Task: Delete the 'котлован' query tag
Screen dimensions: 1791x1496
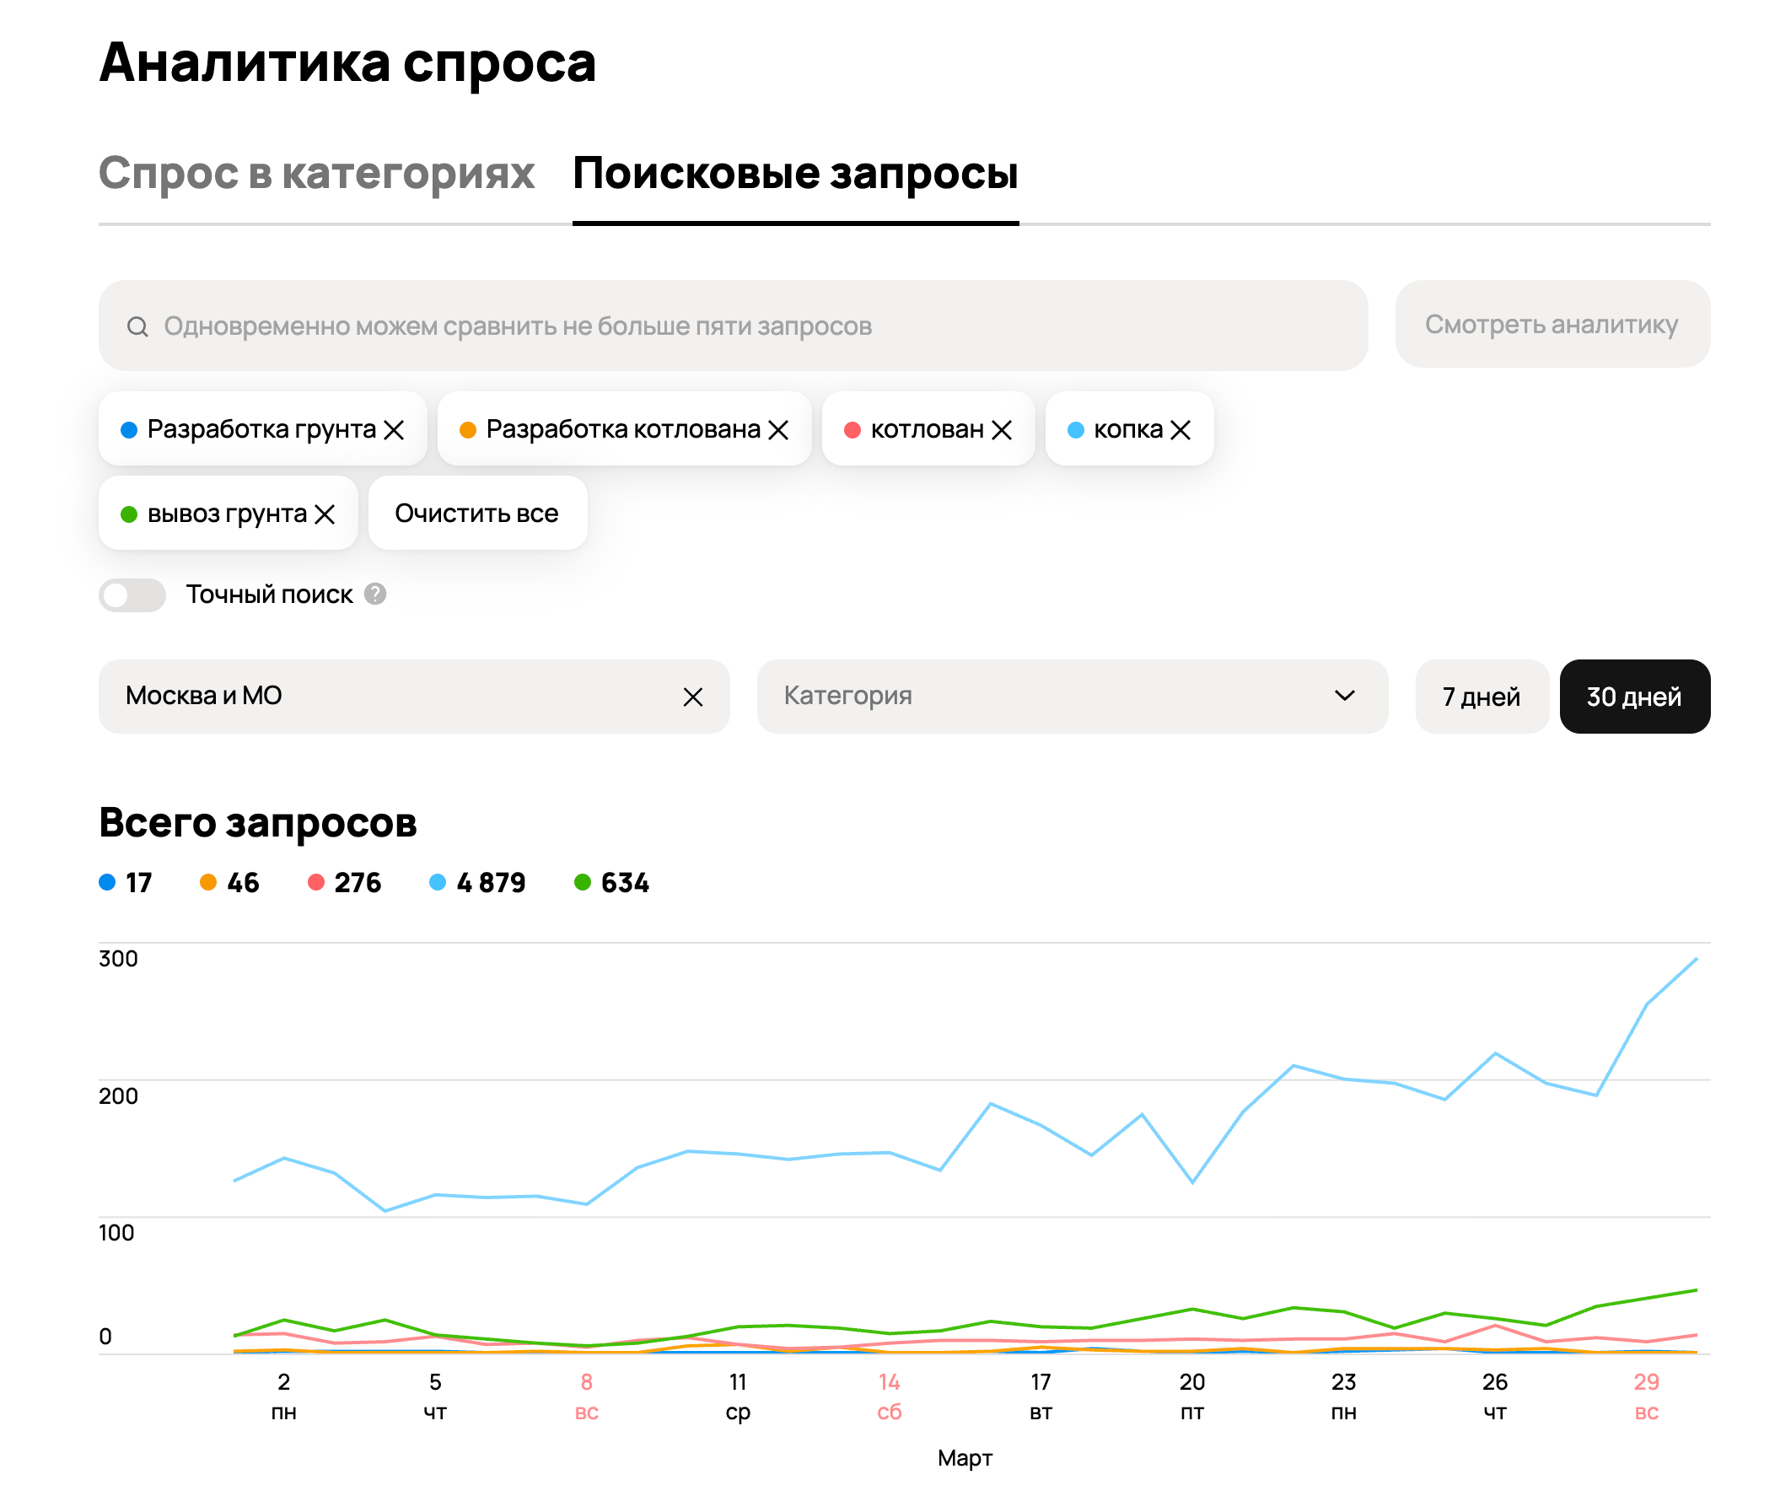Action: 1002,430
